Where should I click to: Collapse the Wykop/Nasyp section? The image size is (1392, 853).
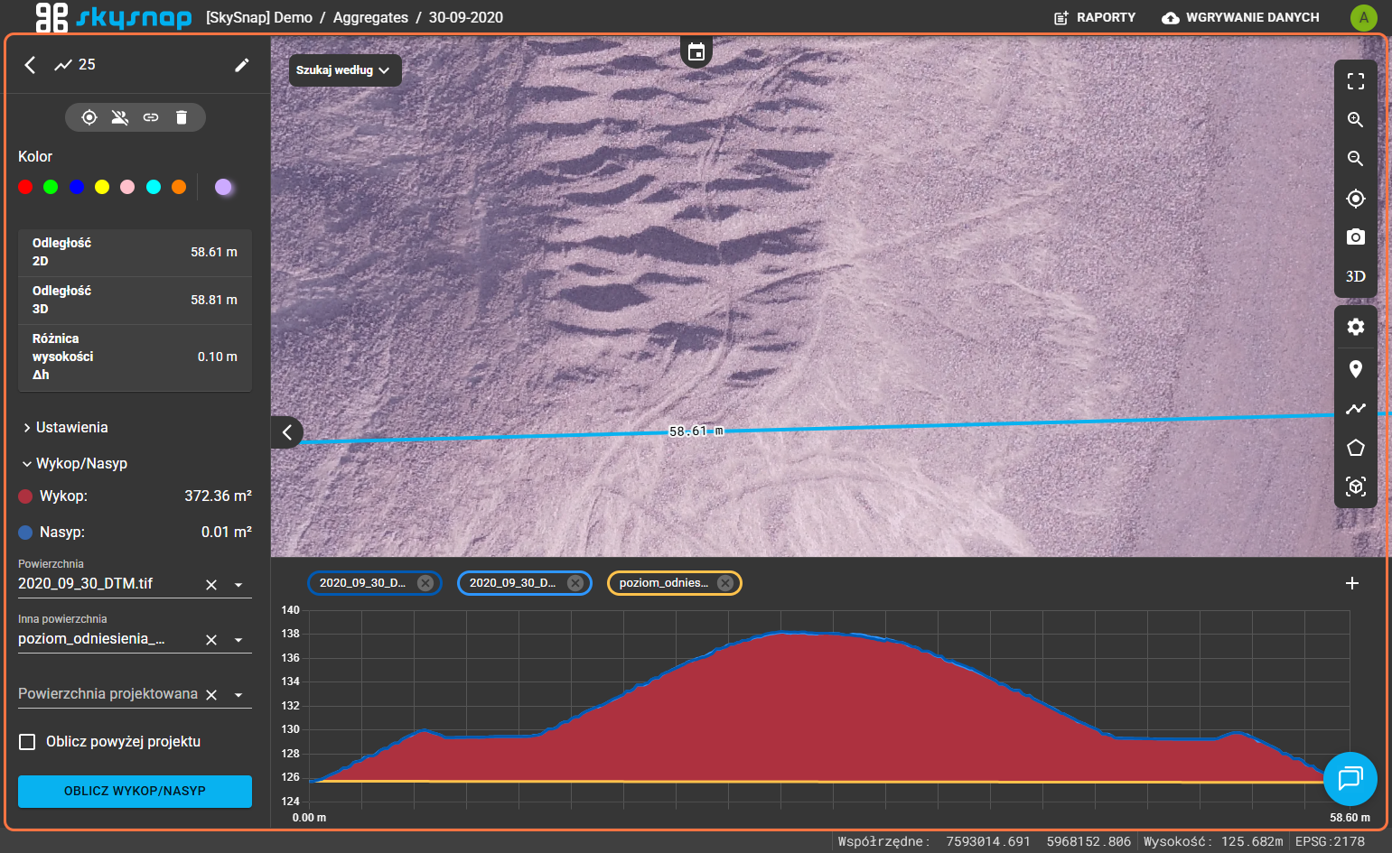[x=75, y=464]
